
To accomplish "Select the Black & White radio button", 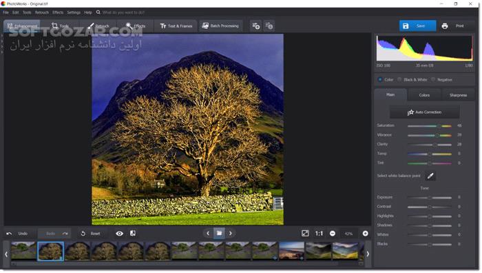I will pos(399,79).
